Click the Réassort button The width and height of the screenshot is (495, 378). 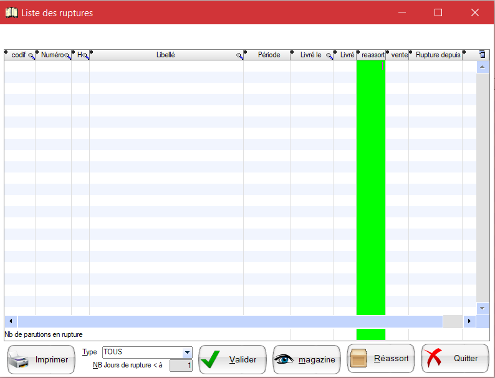click(381, 359)
